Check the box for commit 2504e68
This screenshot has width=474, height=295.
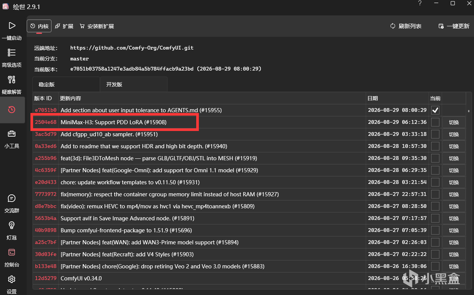coord(435,122)
